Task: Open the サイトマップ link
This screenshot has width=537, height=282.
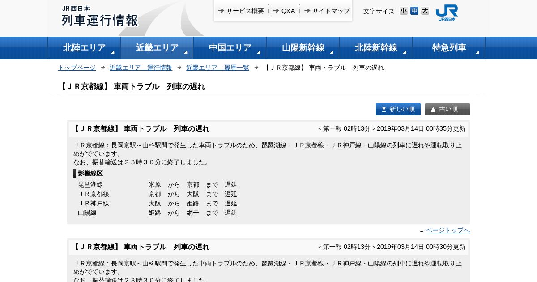Action: coord(331,11)
